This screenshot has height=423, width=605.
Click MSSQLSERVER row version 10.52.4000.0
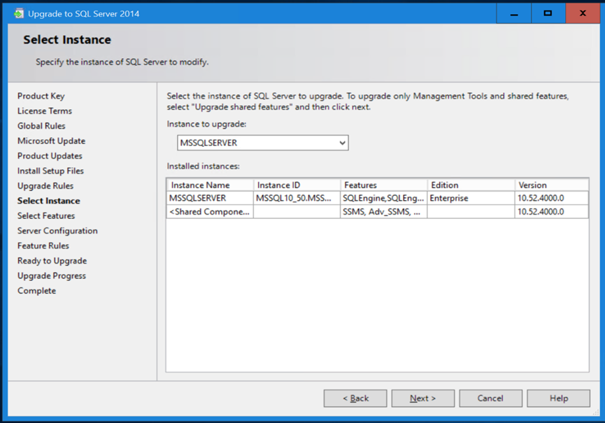pos(552,198)
